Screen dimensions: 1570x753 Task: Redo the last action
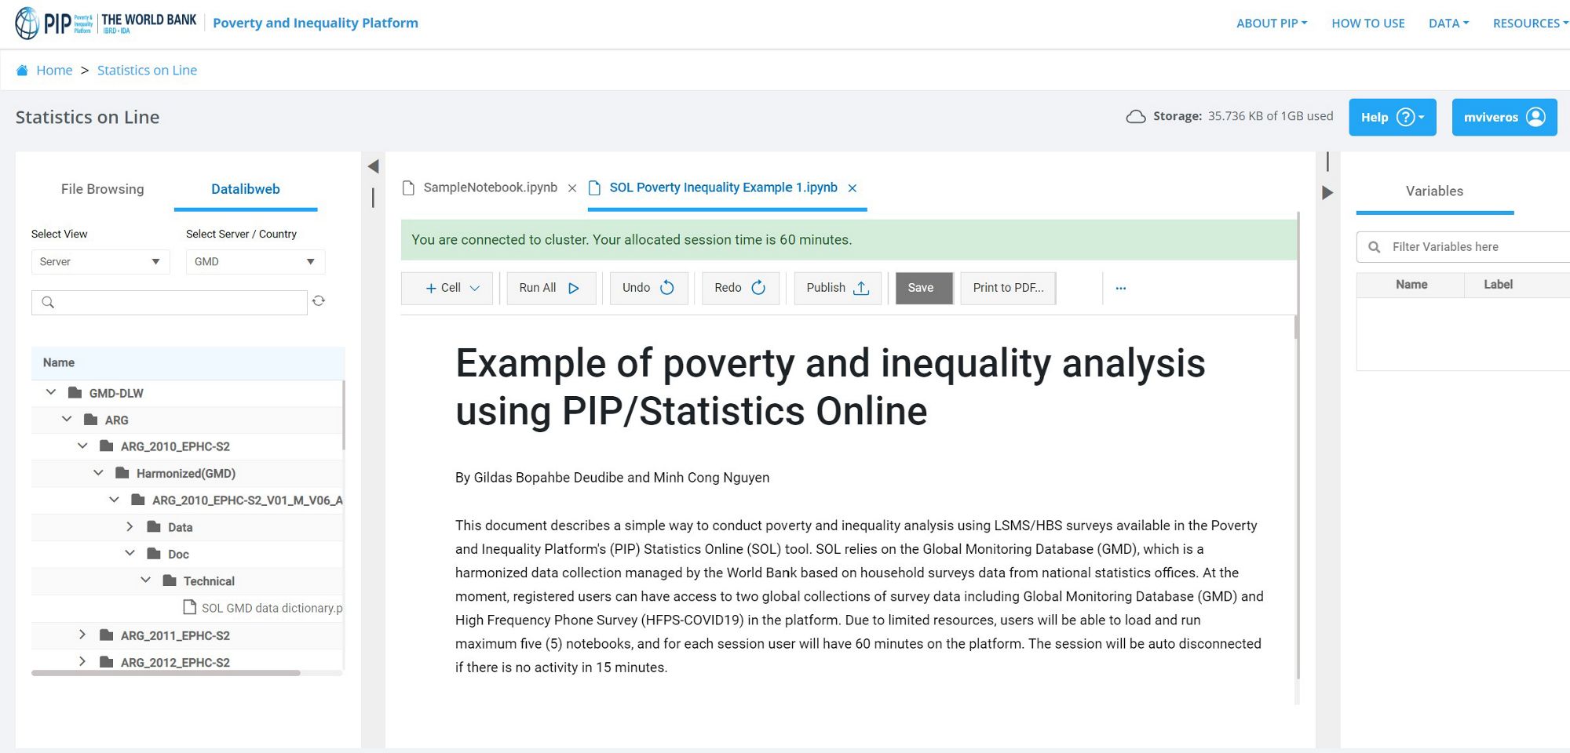point(739,288)
